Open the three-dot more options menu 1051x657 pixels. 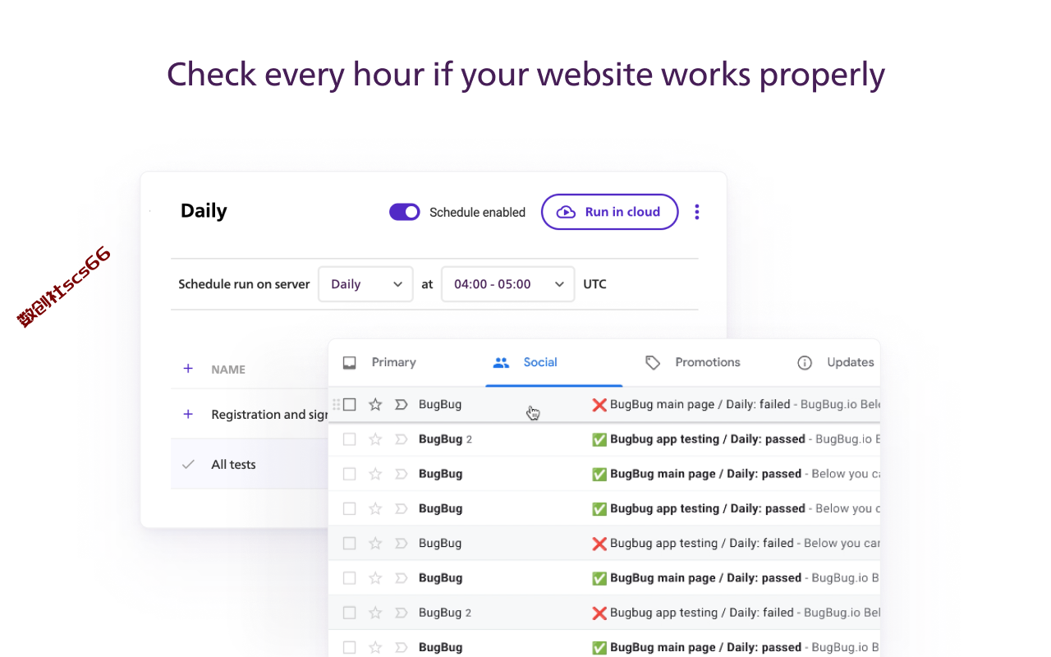click(x=696, y=212)
